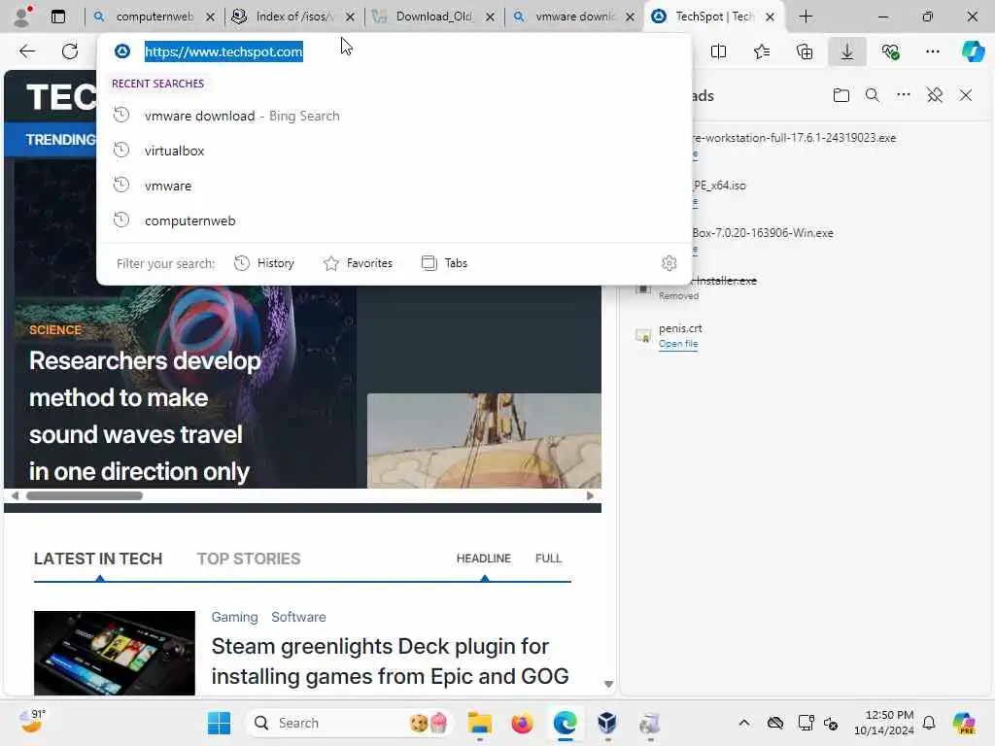Unpin the Downloads panel
The height and width of the screenshot is (746, 995).
tap(934, 96)
